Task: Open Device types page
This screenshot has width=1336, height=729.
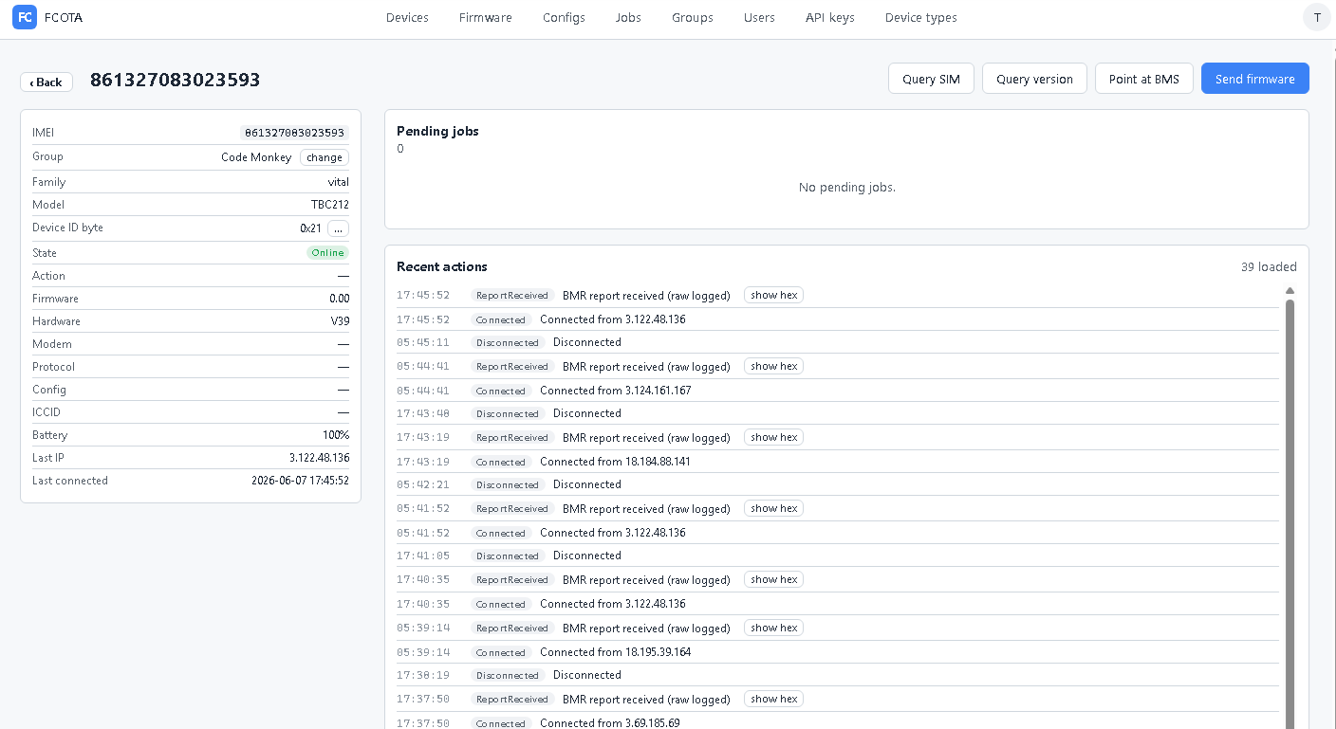Action: (920, 17)
